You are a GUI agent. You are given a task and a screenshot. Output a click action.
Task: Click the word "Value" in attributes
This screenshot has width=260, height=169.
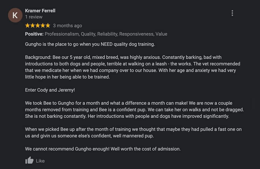coord(161,34)
